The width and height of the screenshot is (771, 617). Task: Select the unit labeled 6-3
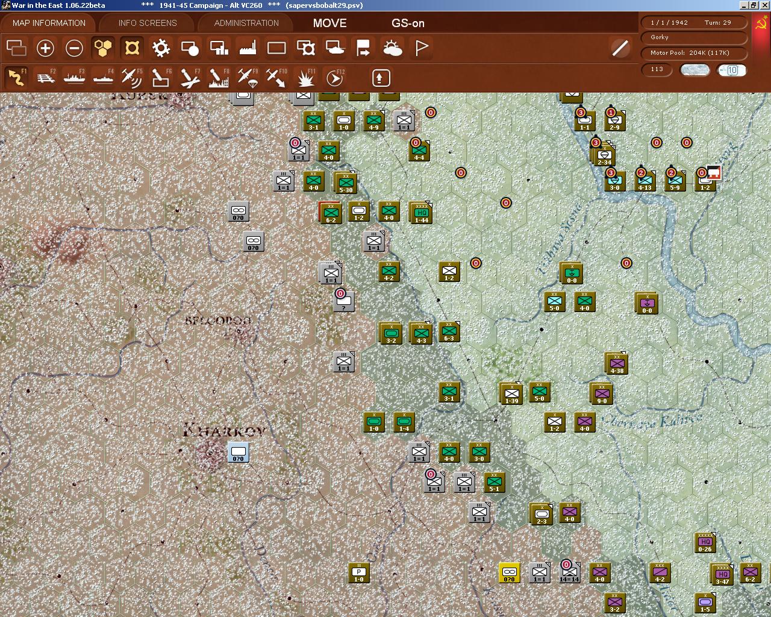point(449,331)
